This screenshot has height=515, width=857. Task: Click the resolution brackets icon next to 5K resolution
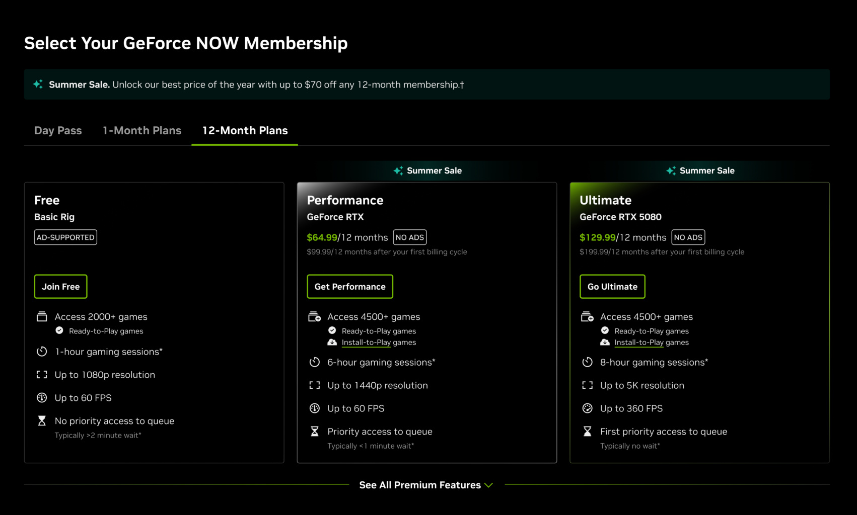pos(587,385)
